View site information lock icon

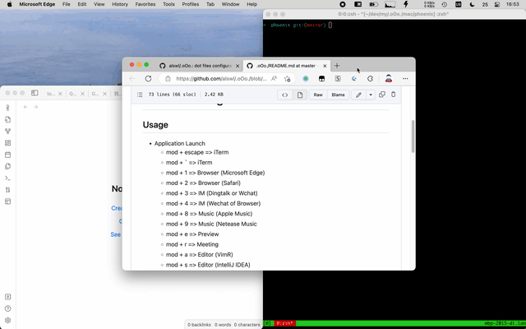(x=168, y=79)
